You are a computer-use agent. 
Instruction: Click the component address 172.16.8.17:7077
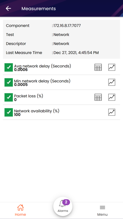click(67, 26)
